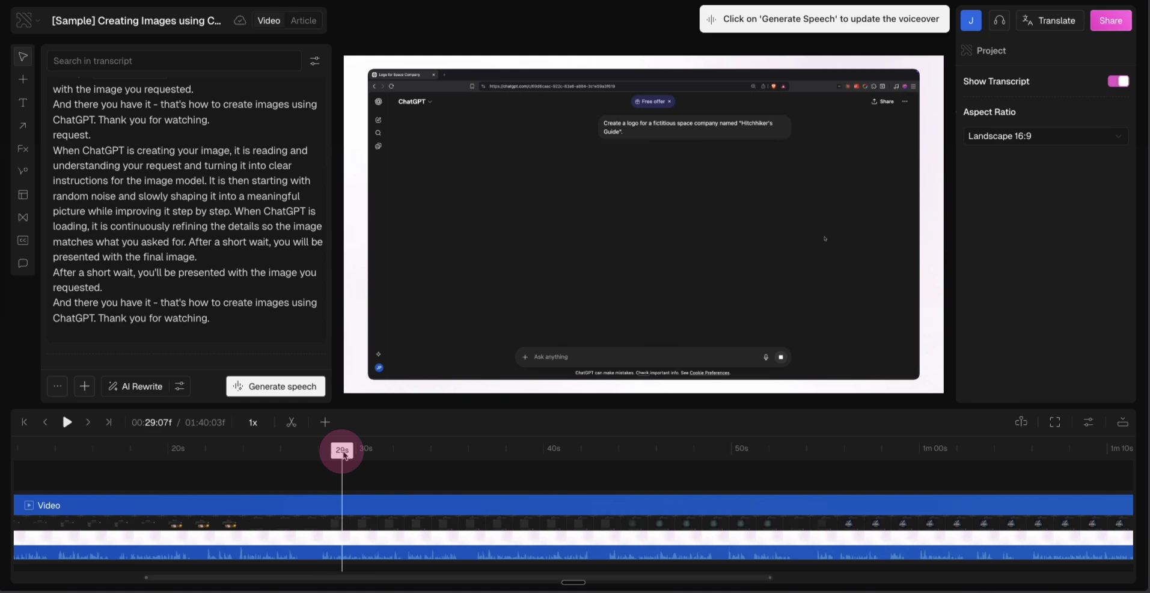Switch to the Article tab
The width and height of the screenshot is (1150, 593).
(x=304, y=20)
